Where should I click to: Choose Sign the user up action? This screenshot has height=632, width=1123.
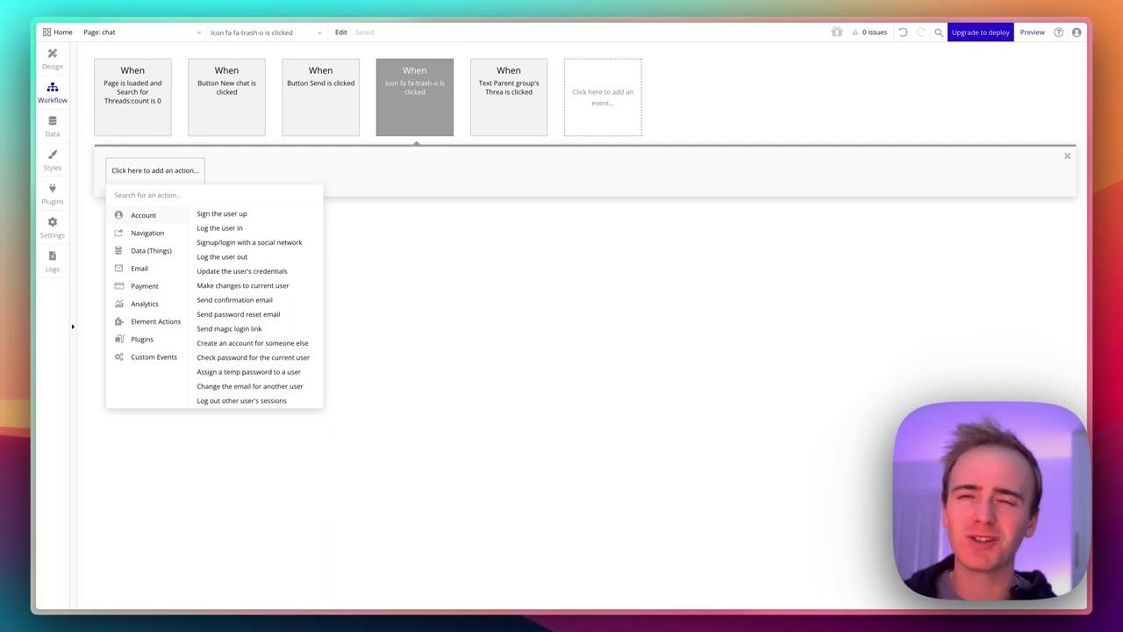coord(222,213)
